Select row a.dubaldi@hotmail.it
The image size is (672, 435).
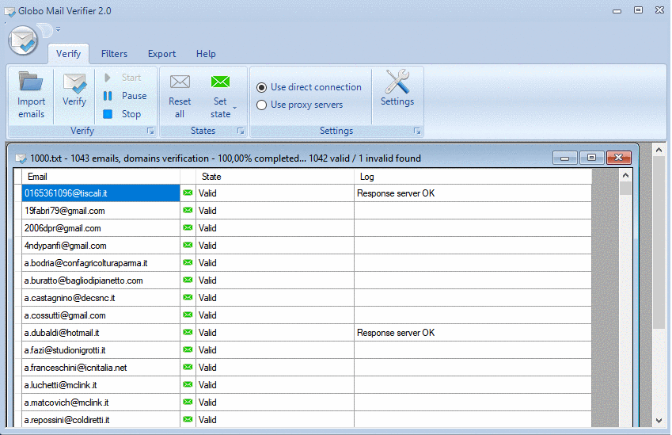click(x=101, y=333)
